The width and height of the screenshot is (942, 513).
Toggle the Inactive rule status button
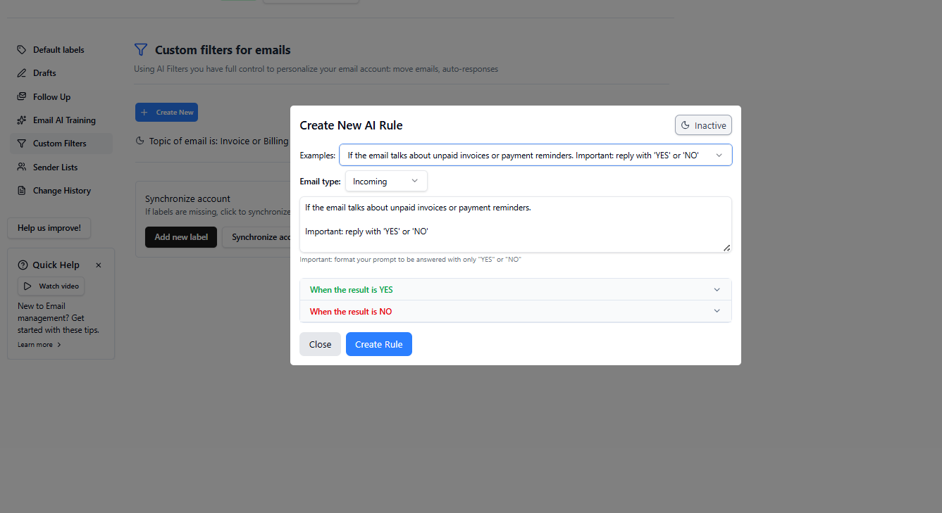pyautogui.click(x=703, y=125)
